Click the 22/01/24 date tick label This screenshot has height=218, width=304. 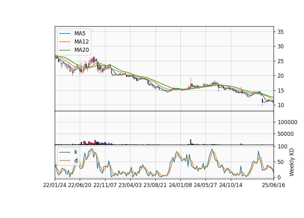pos(55,185)
